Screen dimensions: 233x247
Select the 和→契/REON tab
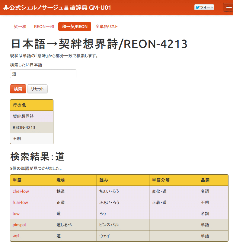pos(75,27)
